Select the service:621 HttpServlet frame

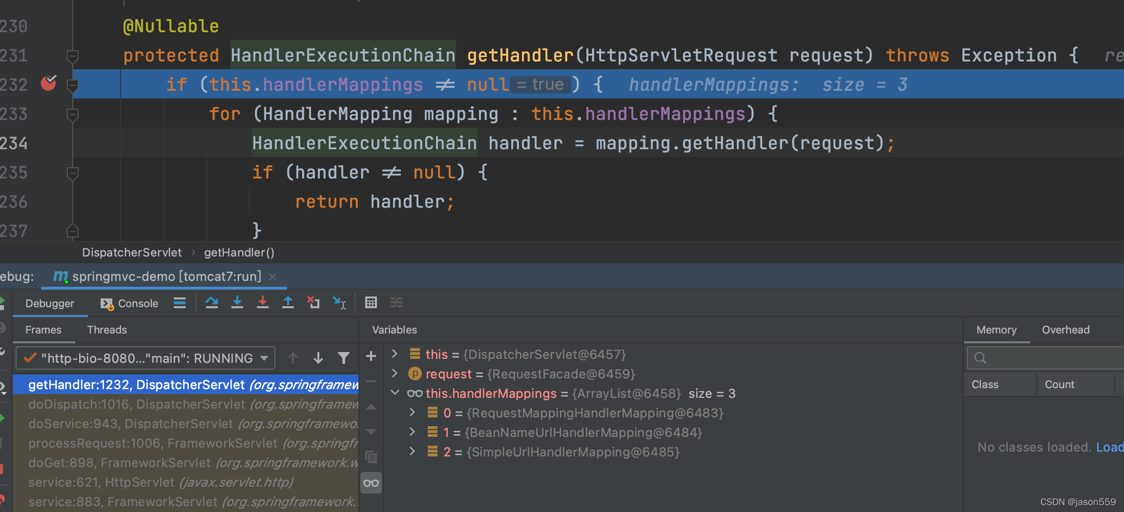[x=186, y=482]
